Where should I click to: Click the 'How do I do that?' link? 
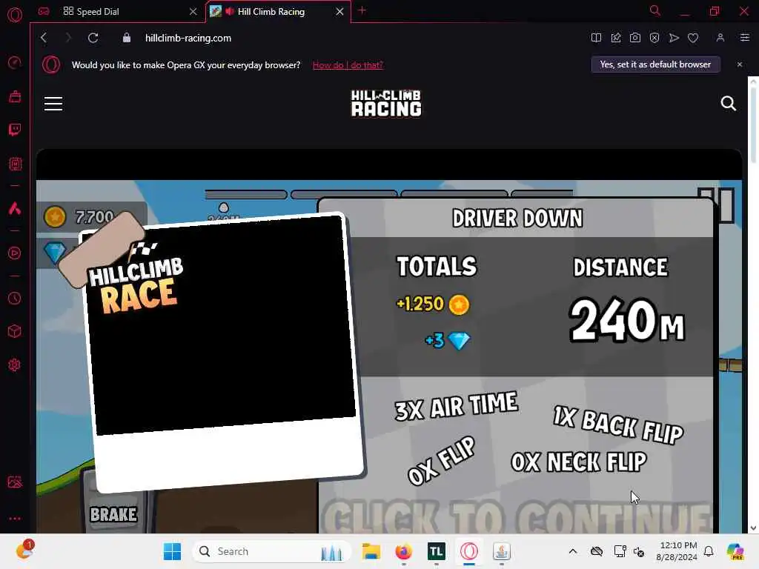[x=348, y=65]
